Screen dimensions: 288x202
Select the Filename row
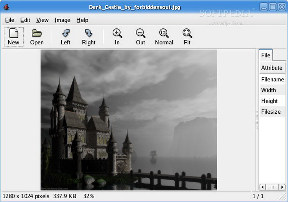click(x=272, y=79)
